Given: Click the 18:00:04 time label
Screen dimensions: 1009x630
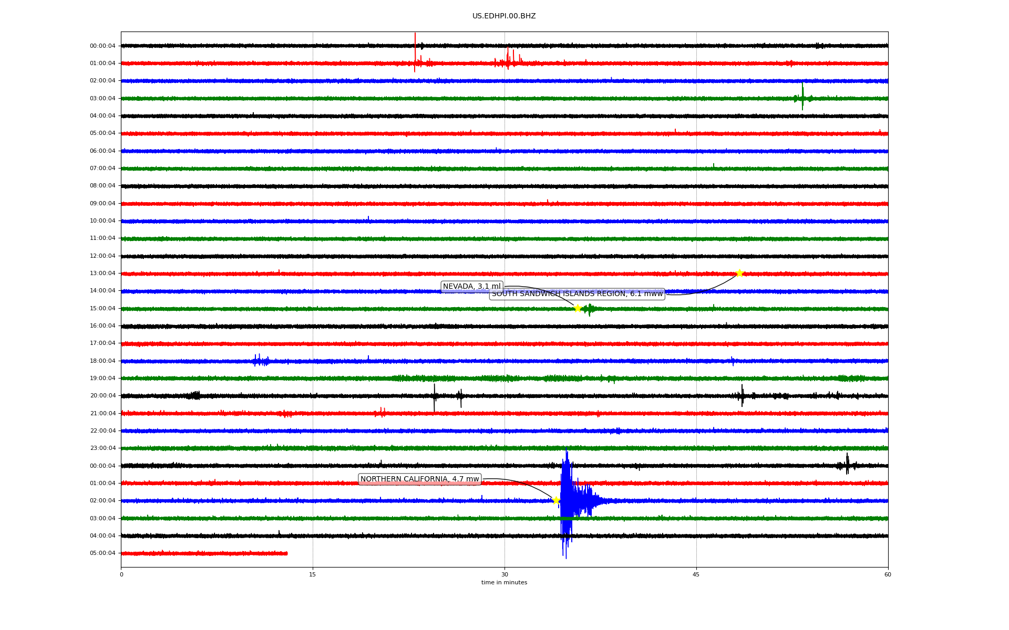Looking at the screenshot, I should 102,361.
